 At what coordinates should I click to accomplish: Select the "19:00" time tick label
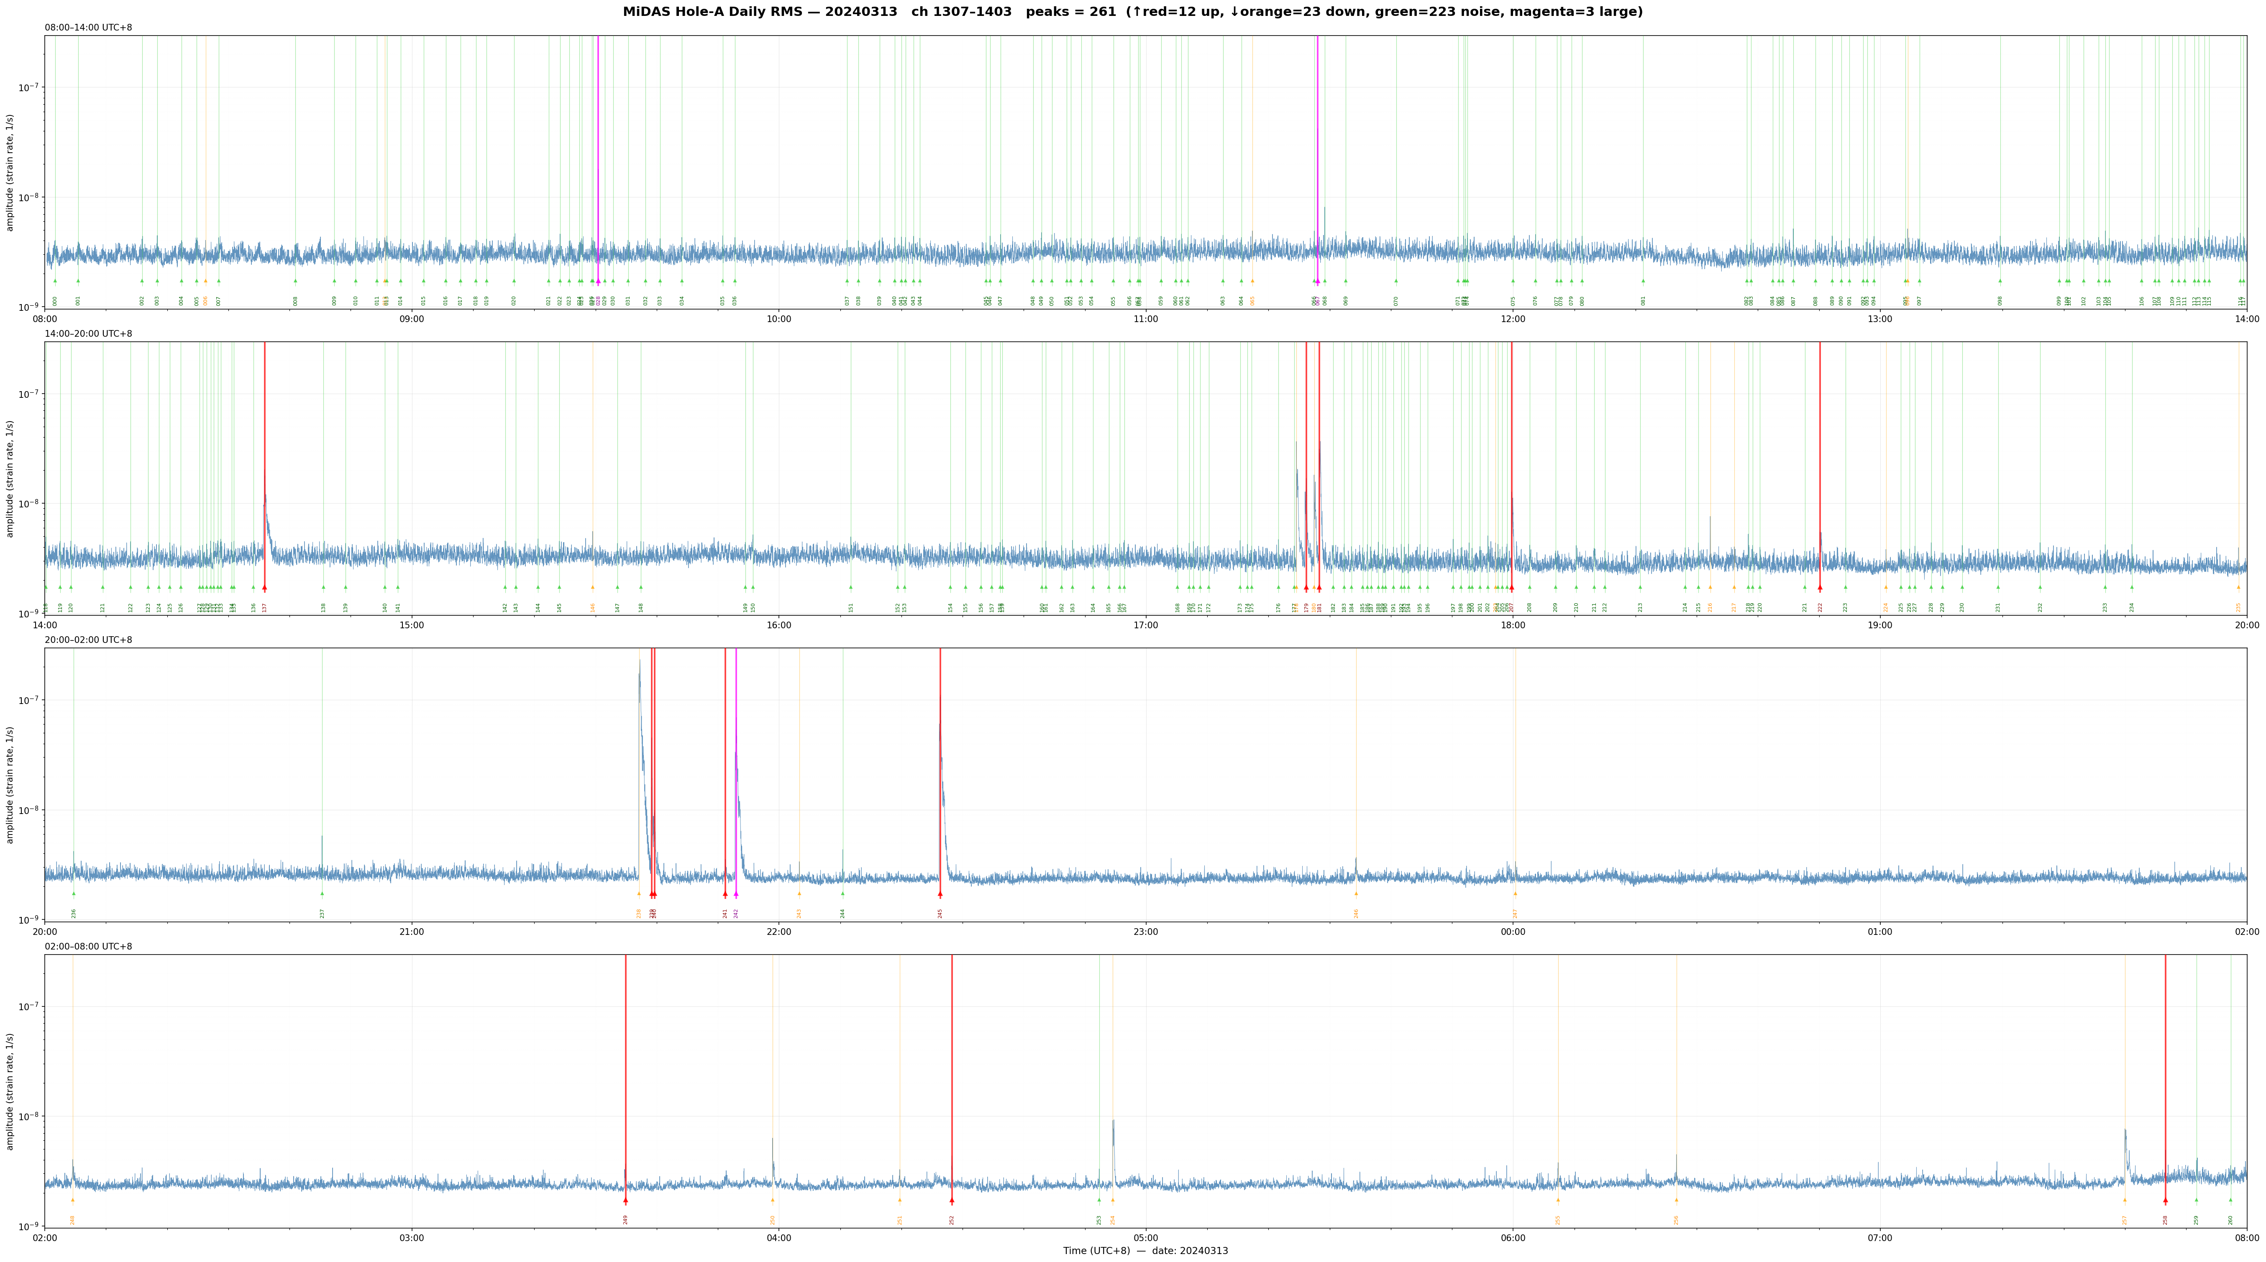pyautogui.click(x=1880, y=625)
